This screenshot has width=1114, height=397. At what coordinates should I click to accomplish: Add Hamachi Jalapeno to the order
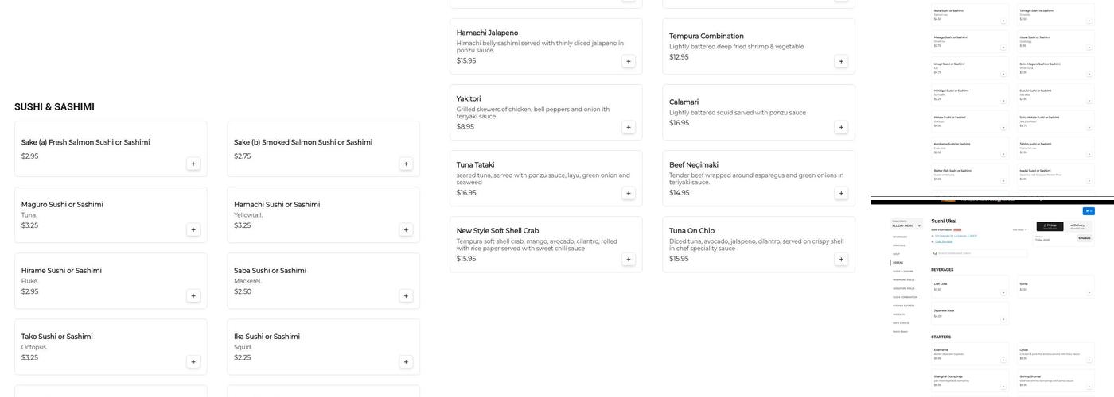click(629, 61)
